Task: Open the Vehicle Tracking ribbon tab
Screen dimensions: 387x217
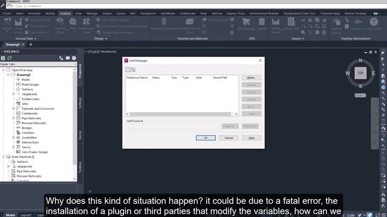Action: (x=355, y=13)
